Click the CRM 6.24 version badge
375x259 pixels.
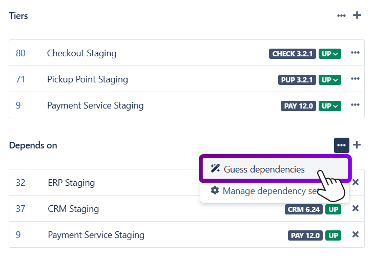[x=303, y=209]
